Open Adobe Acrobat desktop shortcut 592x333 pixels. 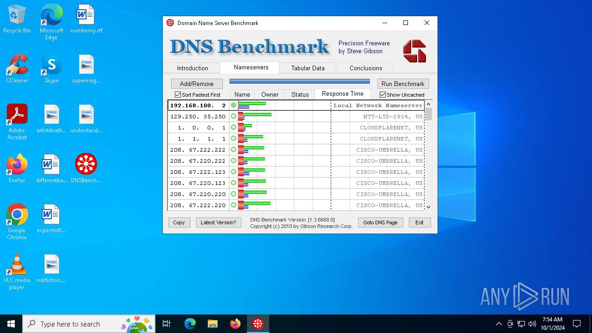(x=17, y=122)
